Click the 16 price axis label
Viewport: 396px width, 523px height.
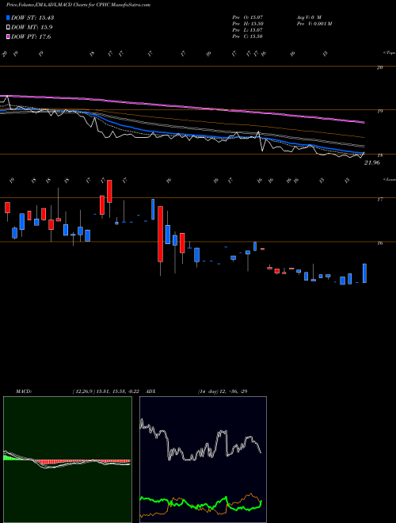379,243
